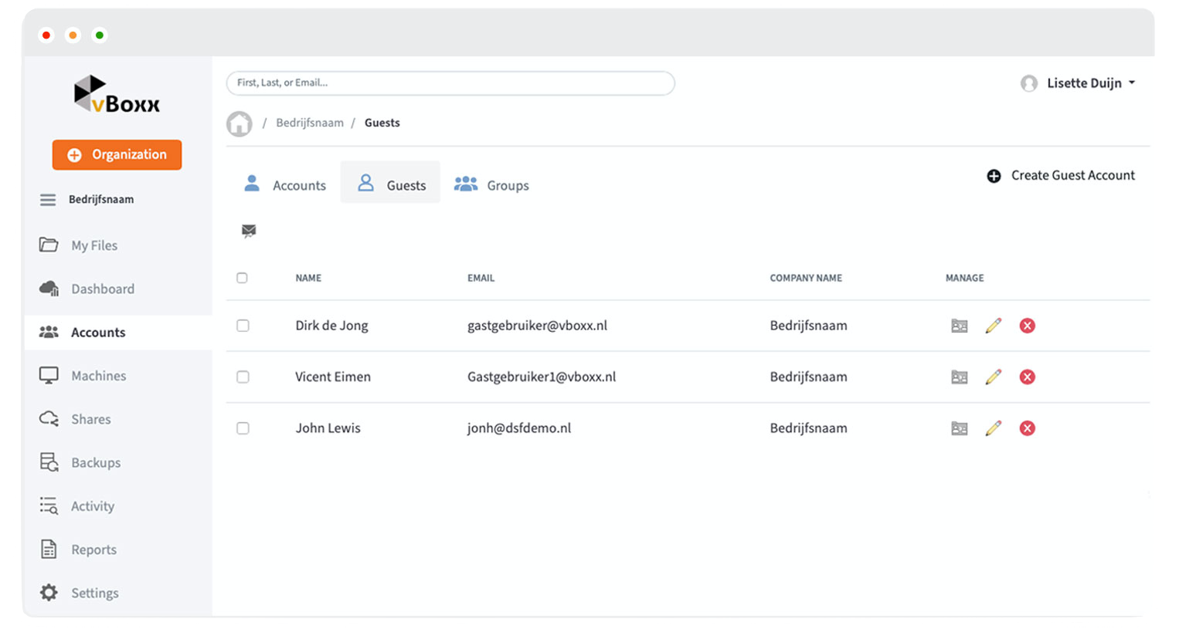The image size is (1179, 639).
Task: Switch to the Groups tab
Action: [x=492, y=185]
